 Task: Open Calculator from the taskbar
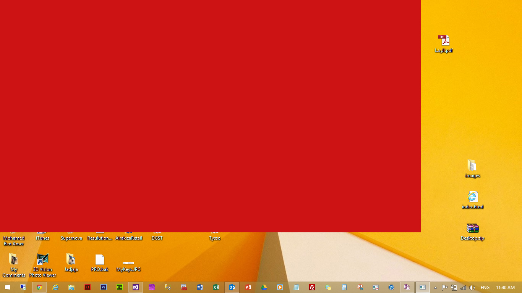[344, 287]
